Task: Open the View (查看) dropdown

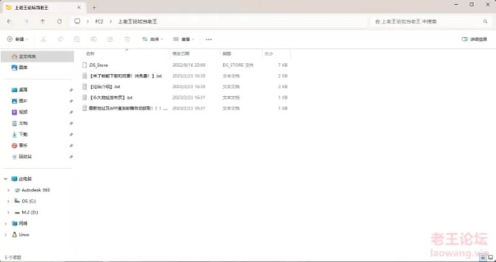Action: pyautogui.click(x=183, y=39)
